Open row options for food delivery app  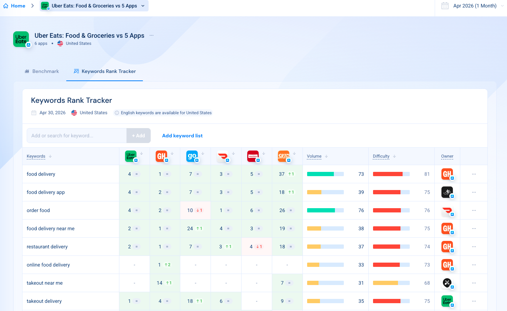(474, 192)
